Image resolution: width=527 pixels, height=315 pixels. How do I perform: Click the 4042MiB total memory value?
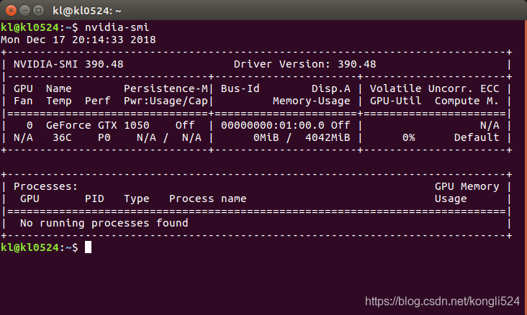(328, 137)
